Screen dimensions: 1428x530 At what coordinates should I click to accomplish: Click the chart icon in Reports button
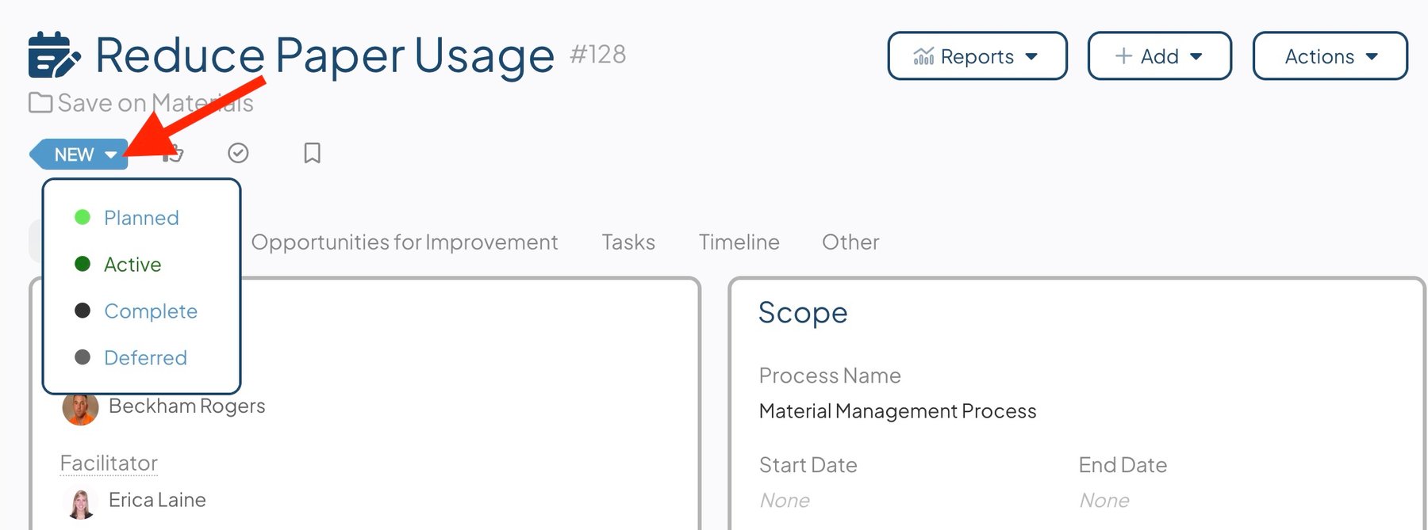click(923, 56)
